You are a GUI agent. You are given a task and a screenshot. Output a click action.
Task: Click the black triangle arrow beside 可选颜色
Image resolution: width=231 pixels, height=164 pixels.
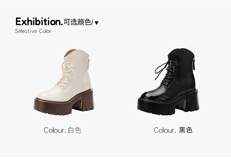point(96,23)
